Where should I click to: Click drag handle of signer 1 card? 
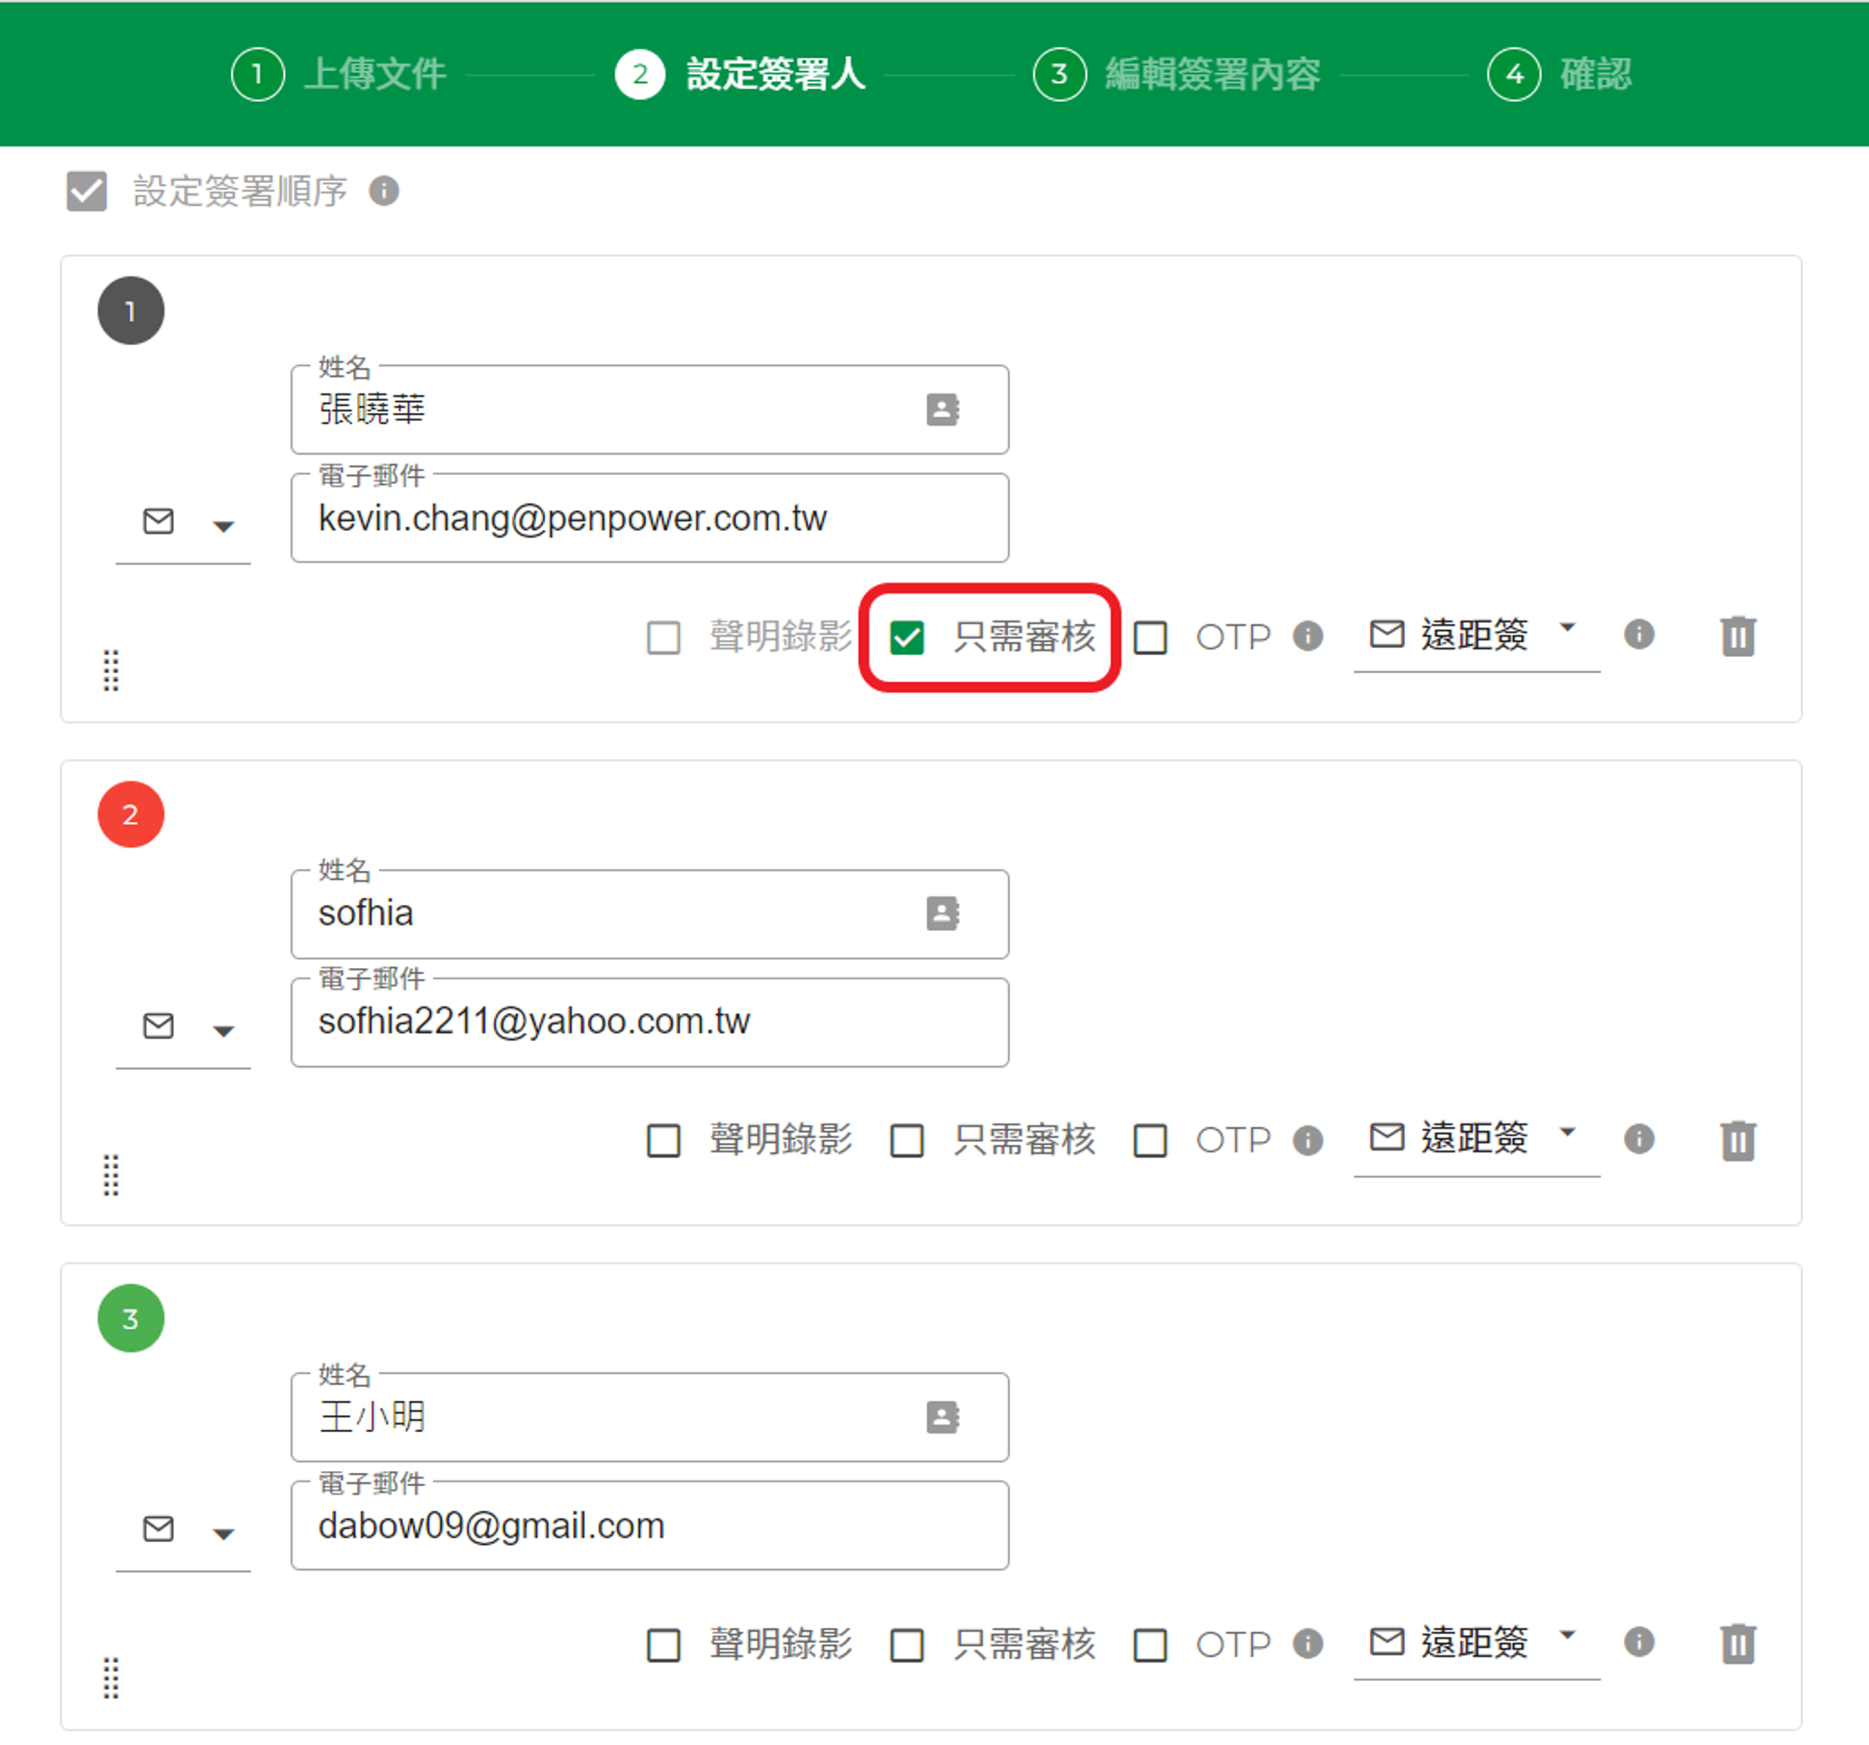click(111, 670)
